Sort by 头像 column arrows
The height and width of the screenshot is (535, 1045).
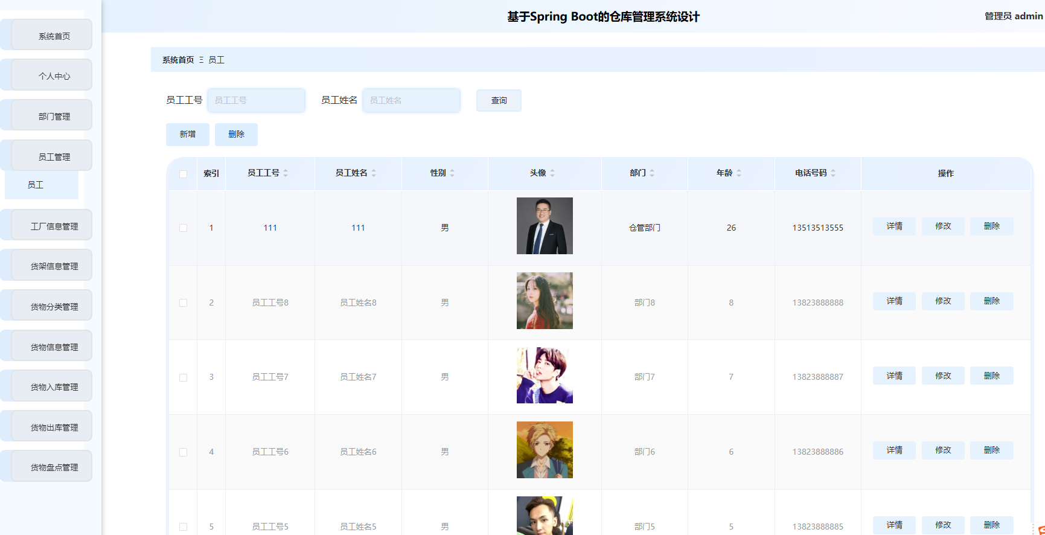tap(552, 173)
